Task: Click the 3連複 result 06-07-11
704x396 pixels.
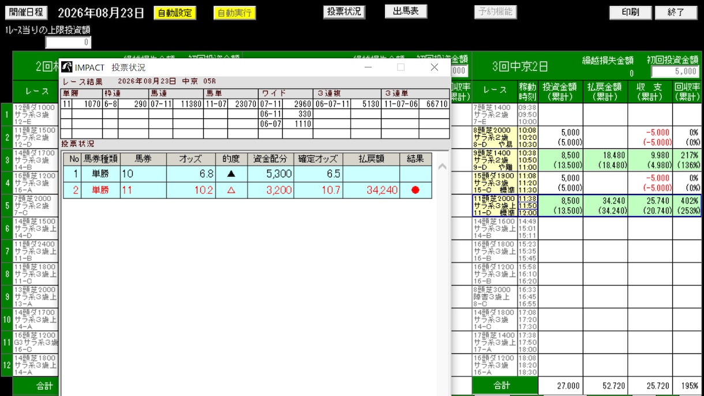Action: pos(333,104)
